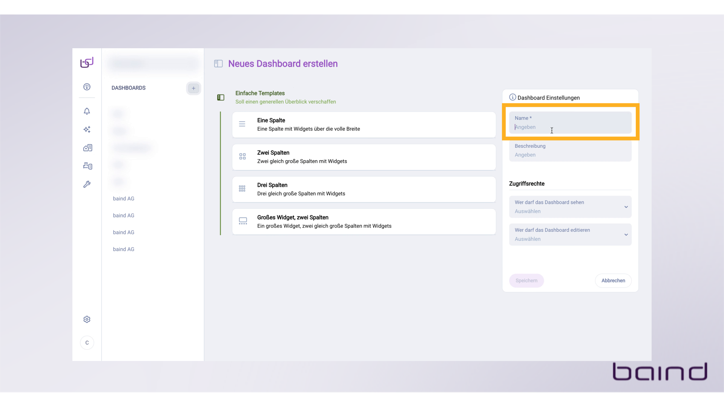Viewport: 724px width, 407px height.
Task: Open the settings gear icon
Action: click(87, 320)
